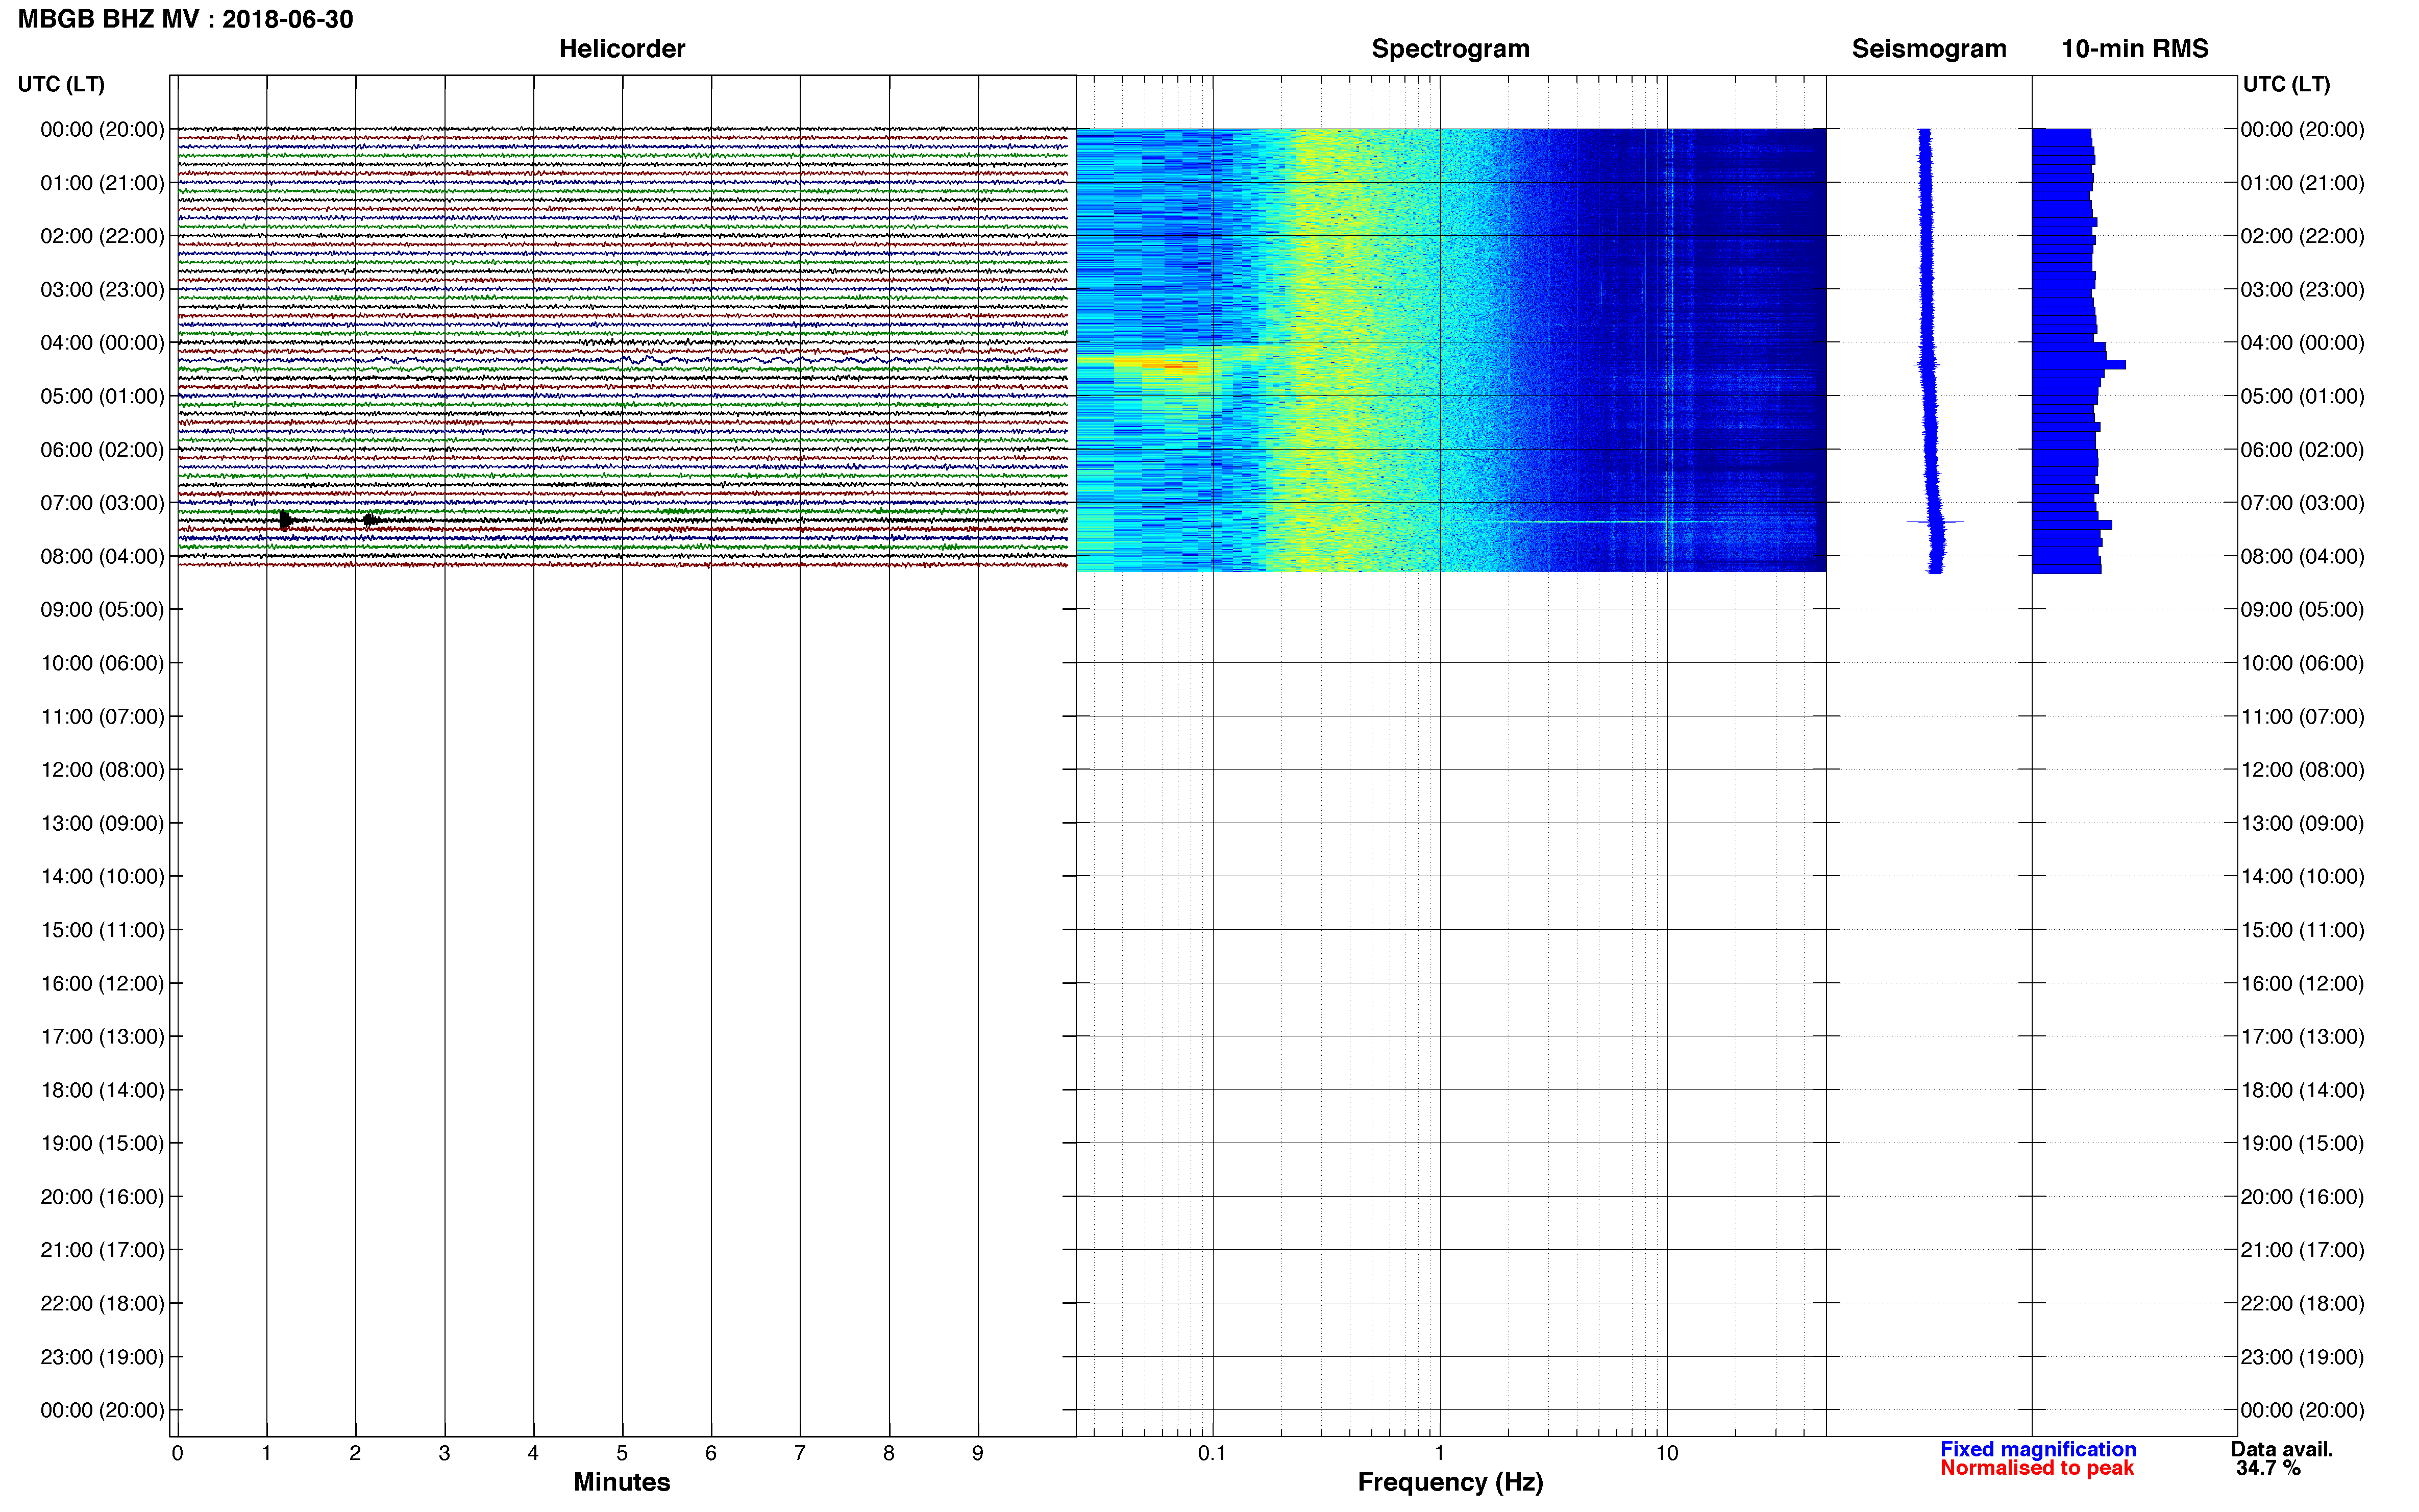2419x1512 pixels.
Task: Click the right '01:00 (21:00)' time label
Action: 2303,183
